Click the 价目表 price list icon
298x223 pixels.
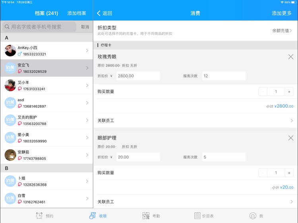click(x=197, y=216)
